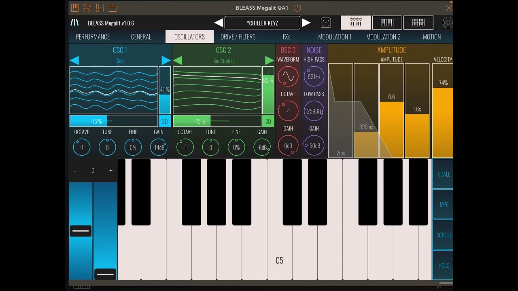The width and height of the screenshot is (518, 291).
Task: Open the mixer sliders icon
Action: (x=100, y=8)
